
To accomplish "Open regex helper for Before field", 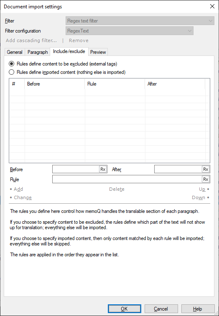I will point(103,169).
